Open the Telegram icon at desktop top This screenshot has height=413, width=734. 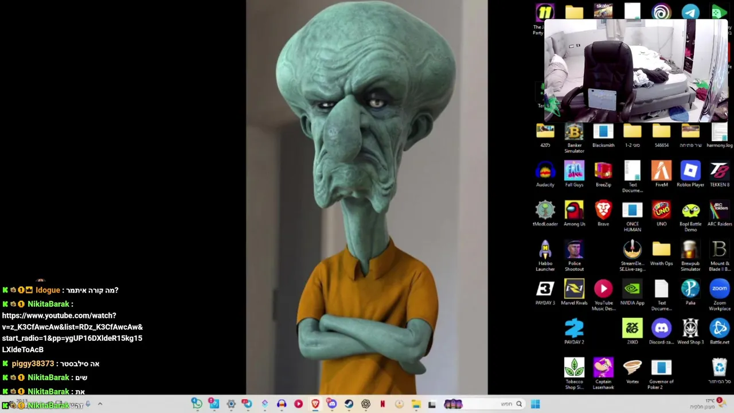(x=690, y=11)
